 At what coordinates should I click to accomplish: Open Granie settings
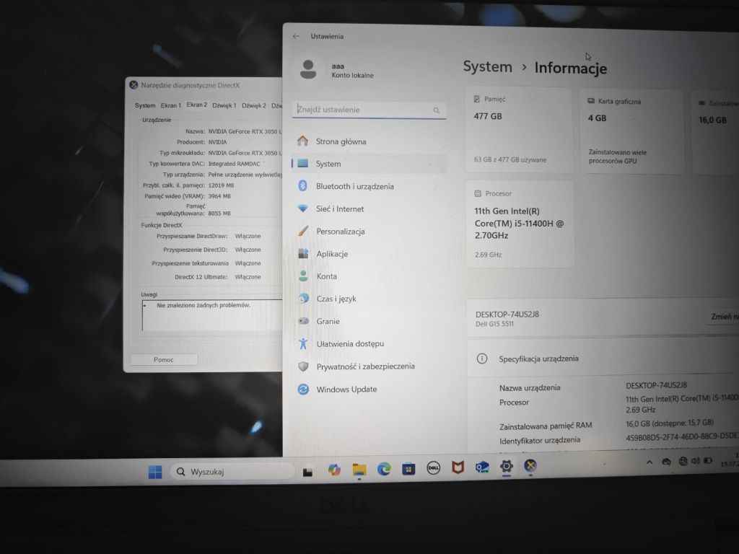coord(369,321)
